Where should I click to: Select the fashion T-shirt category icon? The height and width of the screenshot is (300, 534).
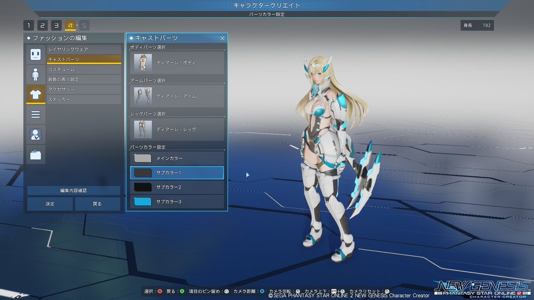[36, 94]
